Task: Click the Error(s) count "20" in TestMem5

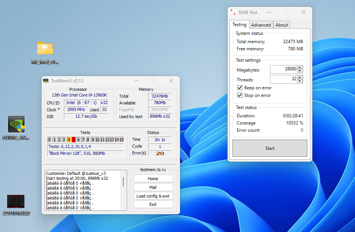Action: [x=160, y=153]
